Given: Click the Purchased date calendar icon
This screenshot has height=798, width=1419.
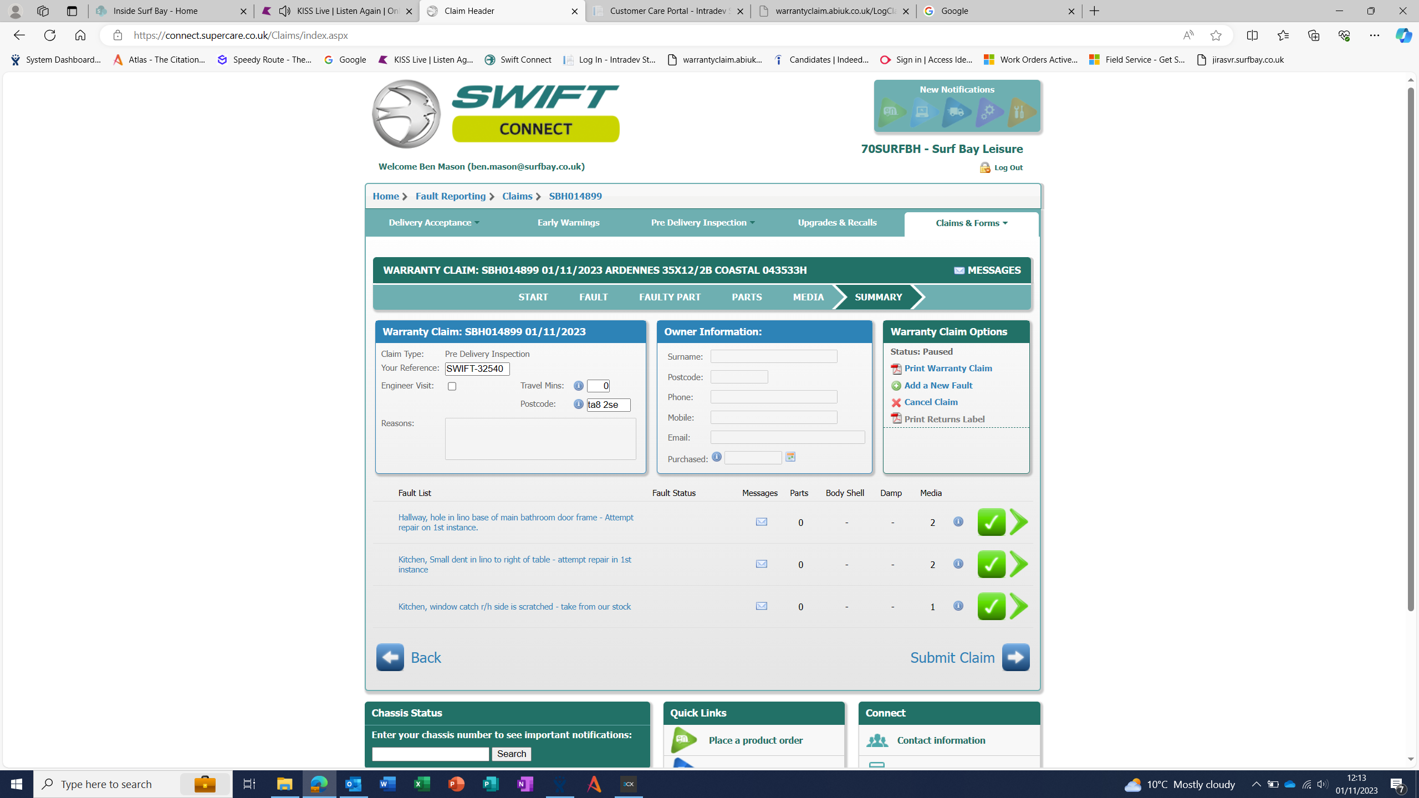Looking at the screenshot, I should coord(790,457).
